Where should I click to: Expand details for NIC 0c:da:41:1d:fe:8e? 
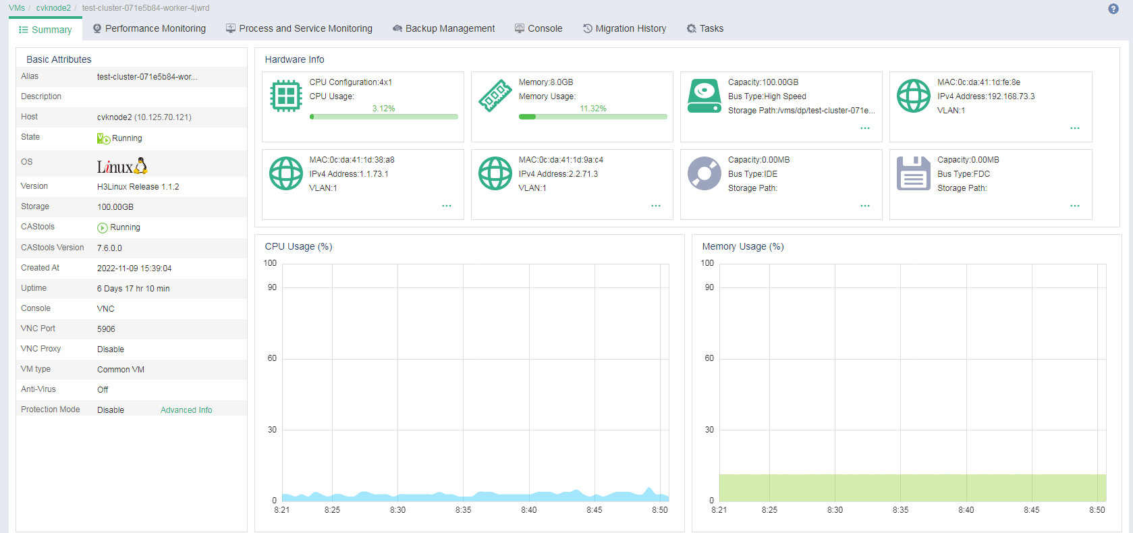click(x=1075, y=128)
